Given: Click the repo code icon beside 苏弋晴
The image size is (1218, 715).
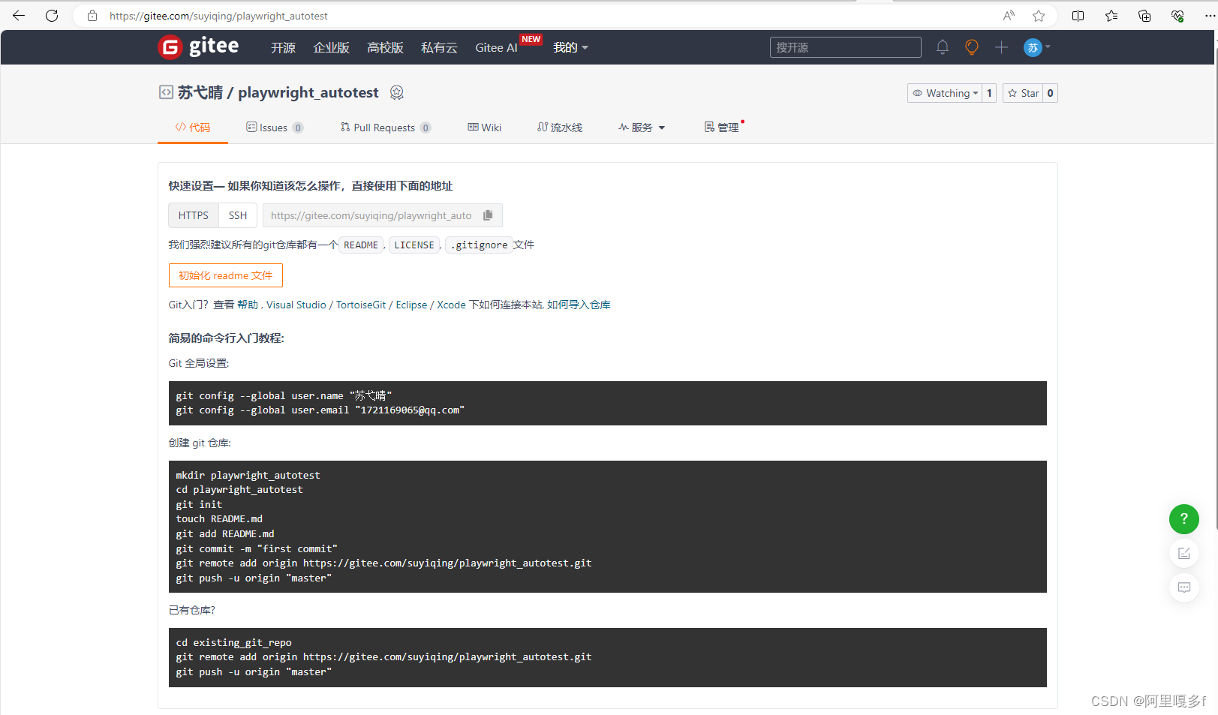Looking at the screenshot, I should pos(166,92).
